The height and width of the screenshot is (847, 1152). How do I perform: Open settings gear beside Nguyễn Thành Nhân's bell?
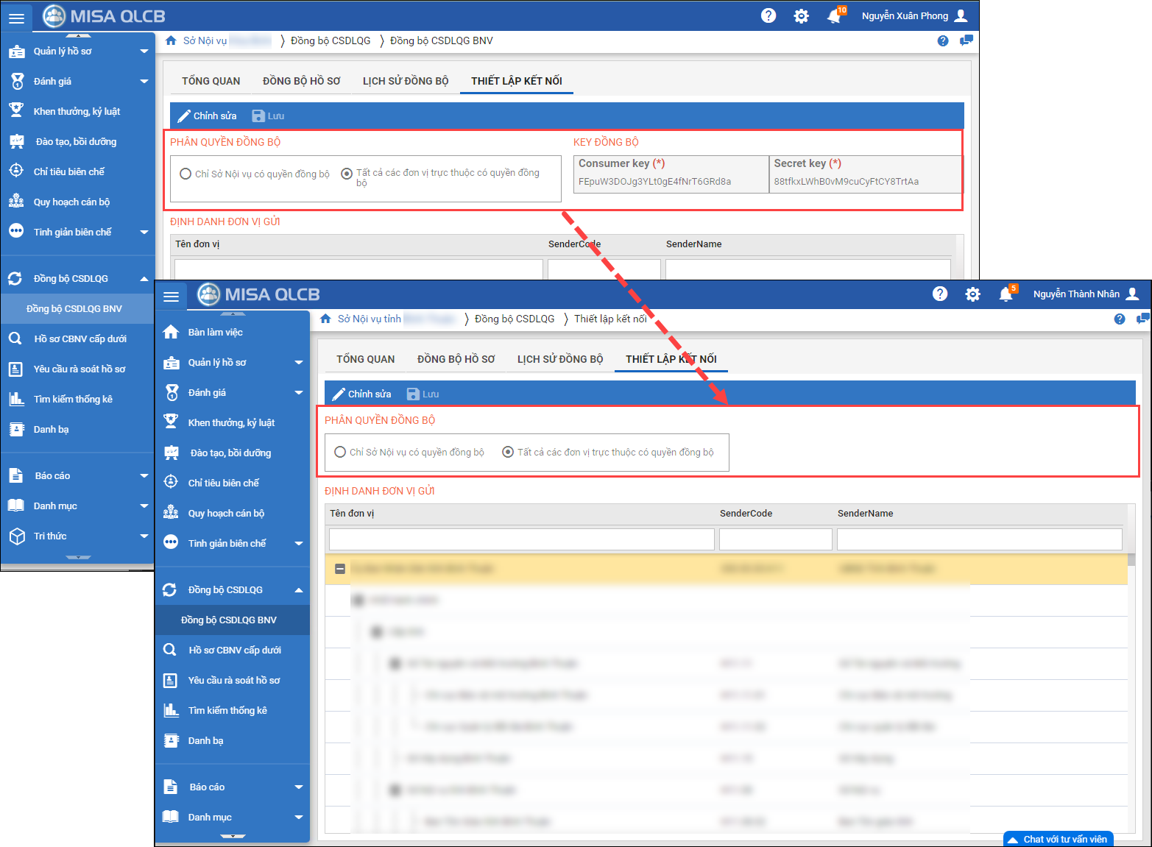click(972, 294)
